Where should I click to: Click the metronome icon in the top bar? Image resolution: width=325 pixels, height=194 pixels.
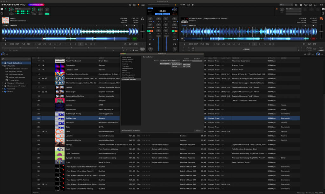click(x=129, y=4)
